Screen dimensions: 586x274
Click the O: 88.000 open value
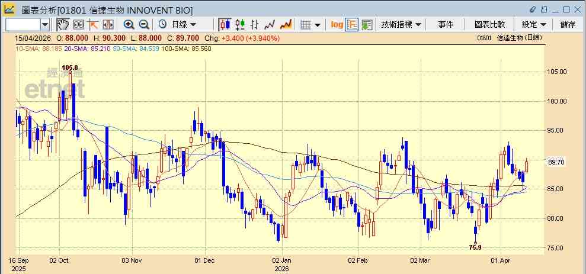pos(72,38)
